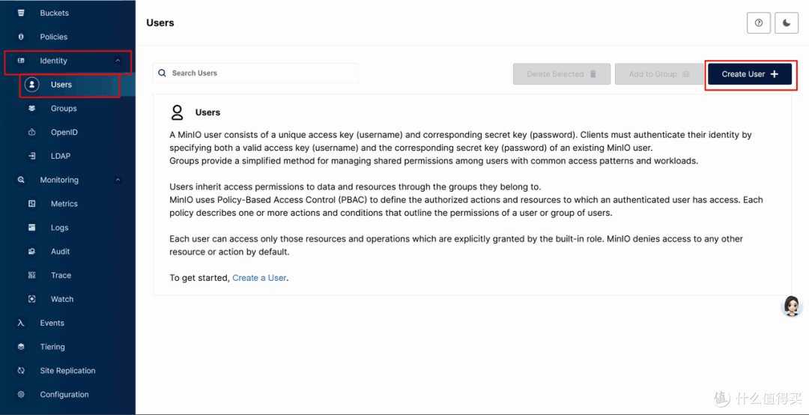Follow the "Create a User" link
This screenshot has height=415, width=809.
pyautogui.click(x=259, y=278)
